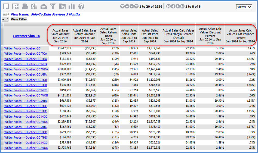The height and width of the screenshot is (153, 258).
Task: Jump to the last page of rows
Action: click(x=136, y=7)
